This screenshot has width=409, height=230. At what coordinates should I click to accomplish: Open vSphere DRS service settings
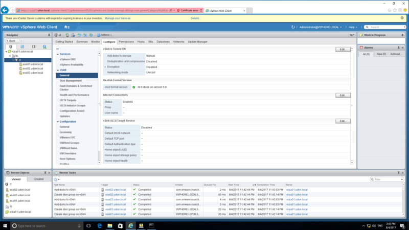pos(67,59)
